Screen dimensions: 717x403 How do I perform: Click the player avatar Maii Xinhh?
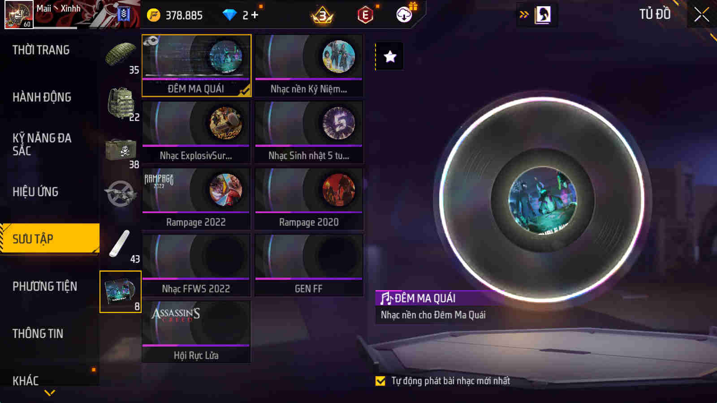point(19,15)
